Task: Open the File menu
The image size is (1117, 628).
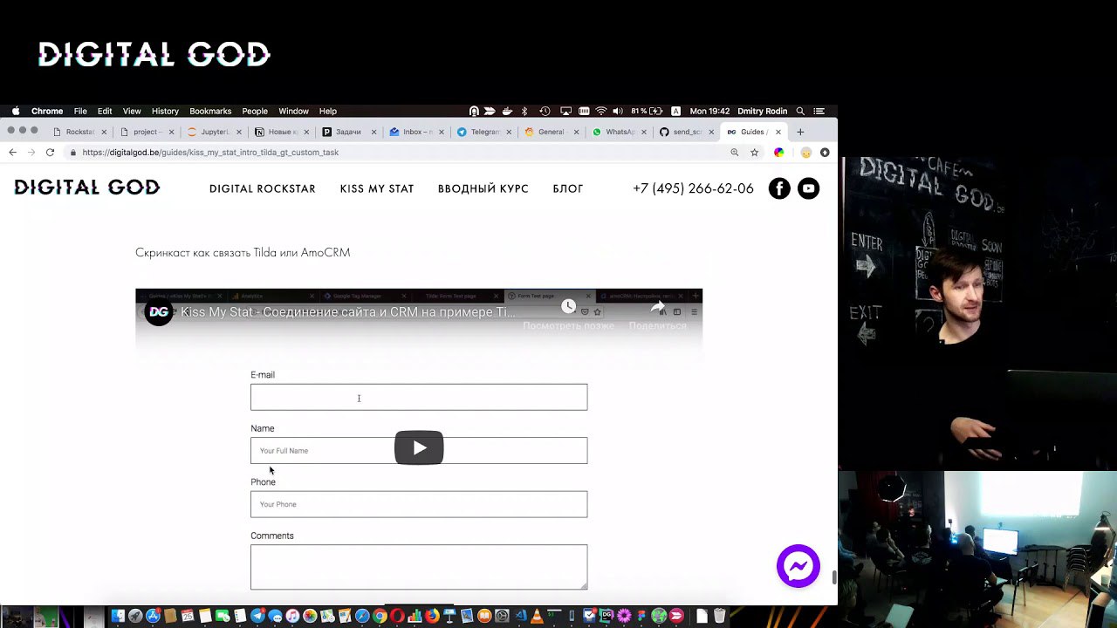Action: click(x=80, y=111)
